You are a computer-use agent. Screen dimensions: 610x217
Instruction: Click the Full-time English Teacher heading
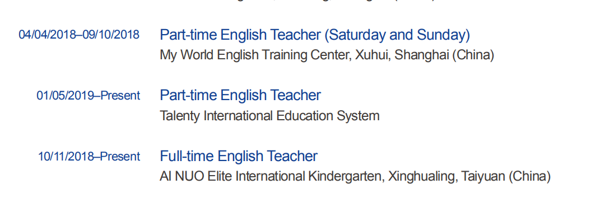239,156
